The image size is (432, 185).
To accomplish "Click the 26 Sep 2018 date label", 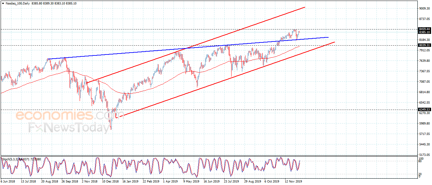I will [69, 182].
